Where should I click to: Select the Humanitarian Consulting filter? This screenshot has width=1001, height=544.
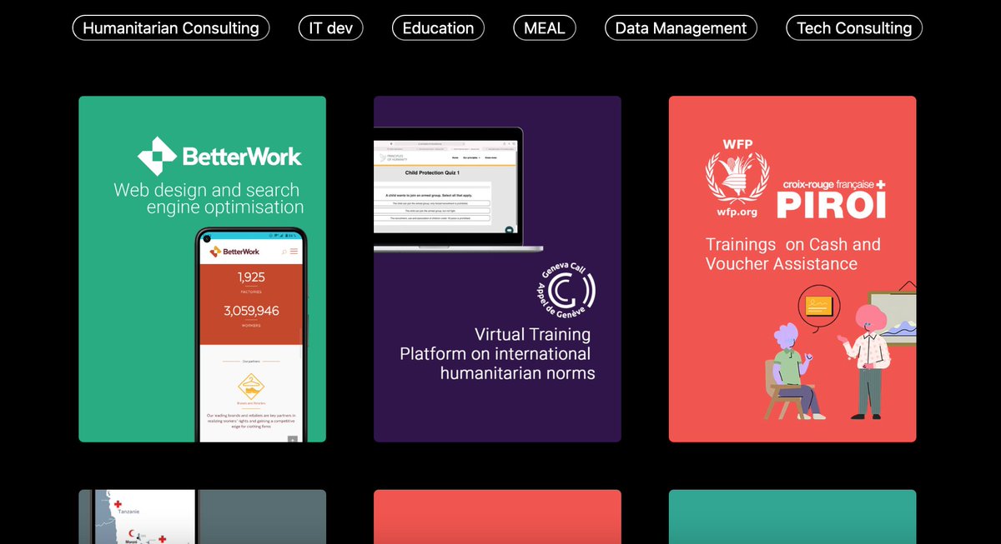[x=171, y=27]
